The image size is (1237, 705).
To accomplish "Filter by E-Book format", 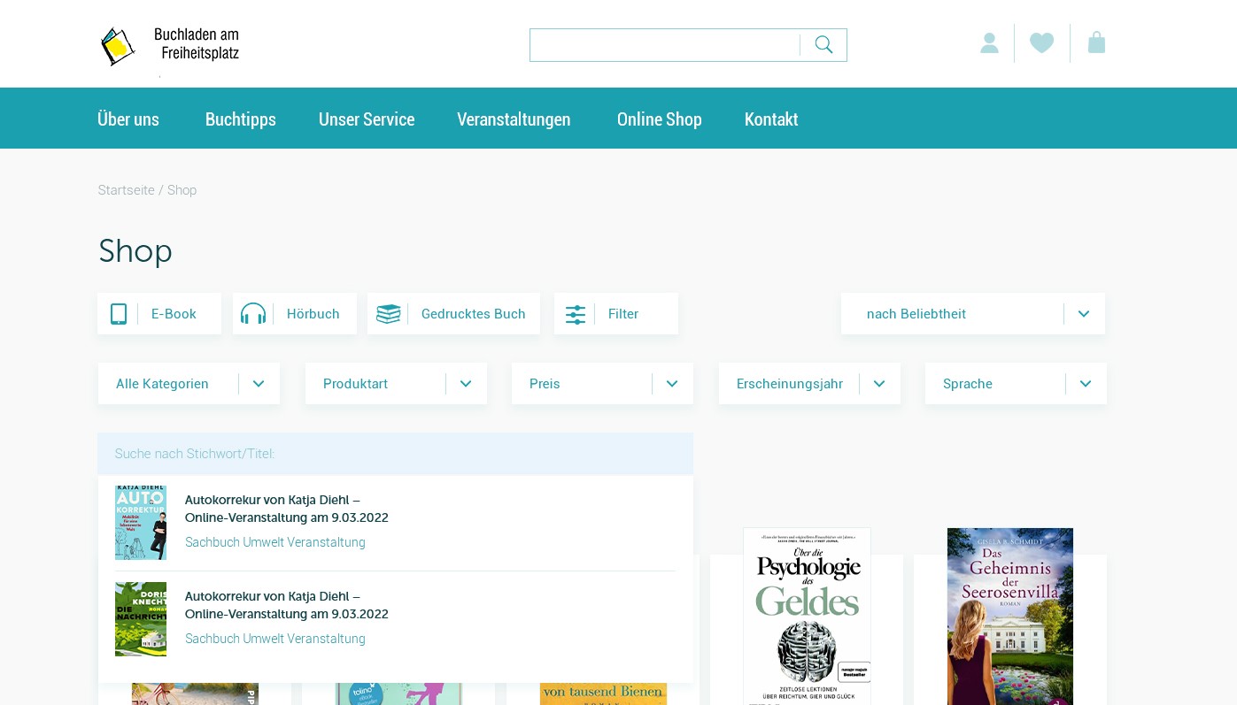I will (x=159, y=314).
